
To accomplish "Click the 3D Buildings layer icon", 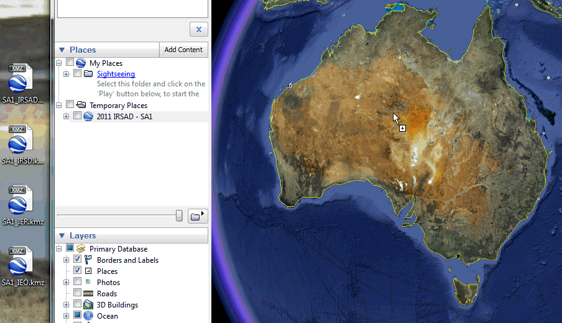I will click(x=88, y=304).
